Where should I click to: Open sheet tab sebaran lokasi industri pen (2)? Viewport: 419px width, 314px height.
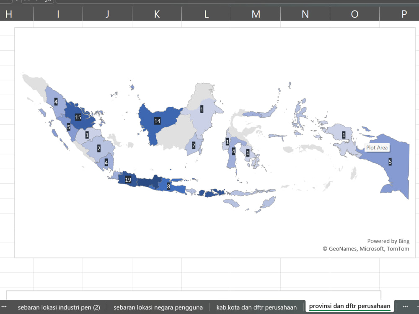point(59,307)
